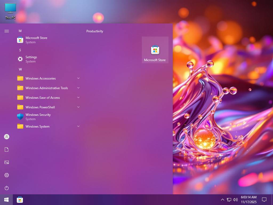Image resolution: width=273 pixels, height=205 pixels.
Task: Open Pictures from the Start sidebar
Action: pos(7,162)
